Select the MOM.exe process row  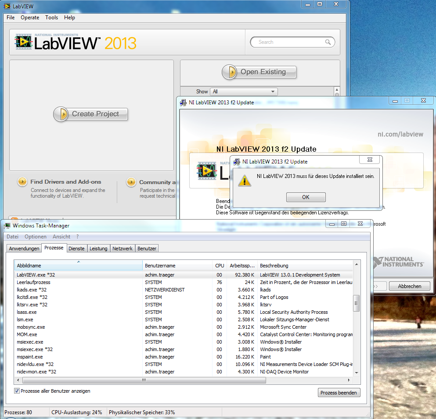click(184, 335)
